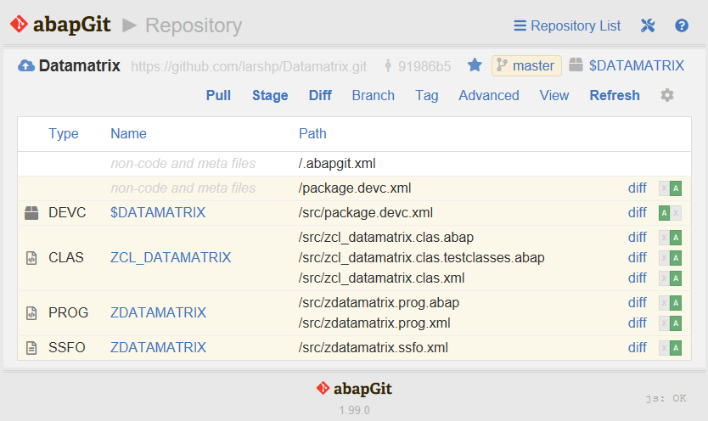Click the cloud upload icon beside Datamatrix
Image resolution: width=708 pixels, height=421 pixels.
(x=26, y=66)
